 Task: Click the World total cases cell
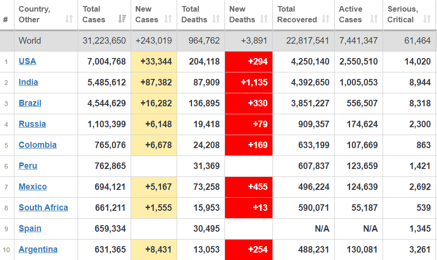104,41
